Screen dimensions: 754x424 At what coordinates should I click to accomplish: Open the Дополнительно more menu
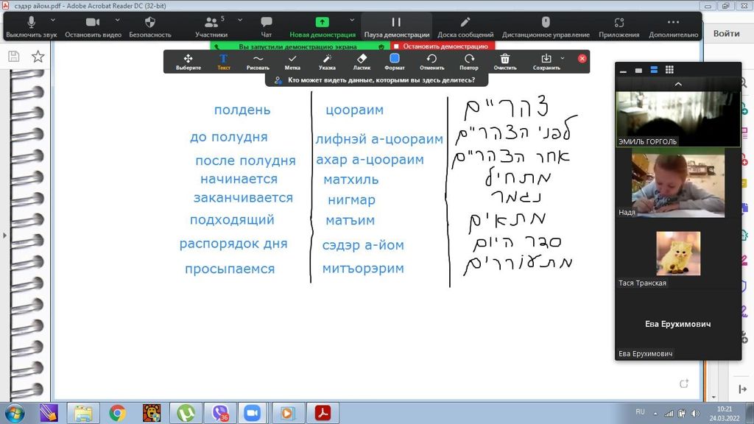click(673, 26)
